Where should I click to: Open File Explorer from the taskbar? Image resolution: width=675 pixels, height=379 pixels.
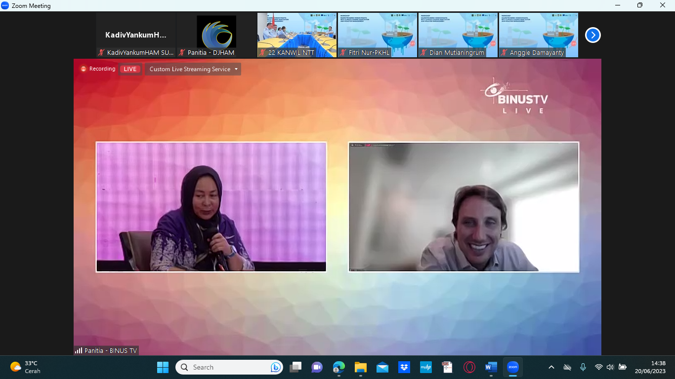pyautogui.click(x=360, y=367)
